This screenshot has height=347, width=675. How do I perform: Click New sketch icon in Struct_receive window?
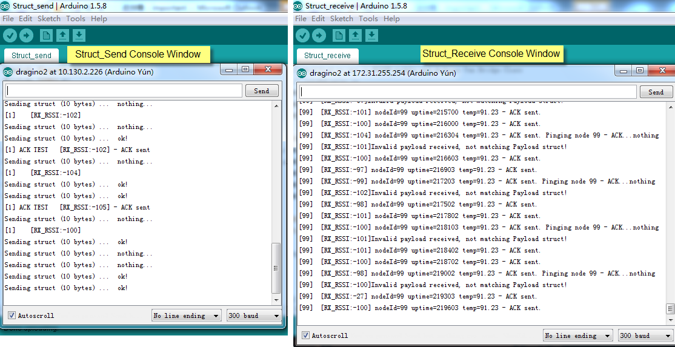[339, 35]
